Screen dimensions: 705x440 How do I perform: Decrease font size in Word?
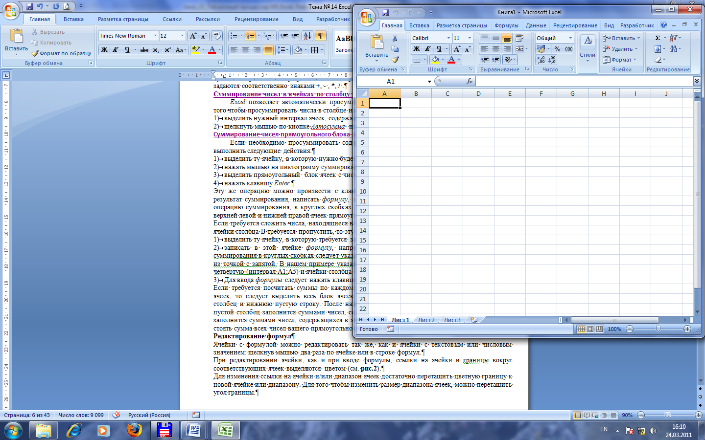click(204, 36)
